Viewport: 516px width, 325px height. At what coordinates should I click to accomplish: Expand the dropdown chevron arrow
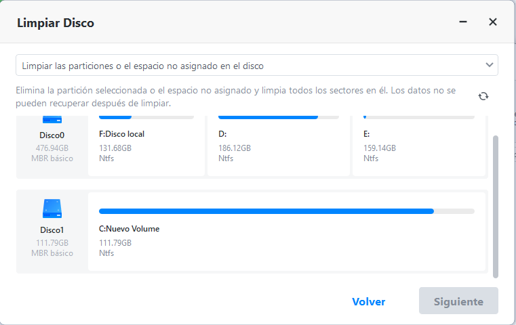pyautogui.click(x=490, y=66)
